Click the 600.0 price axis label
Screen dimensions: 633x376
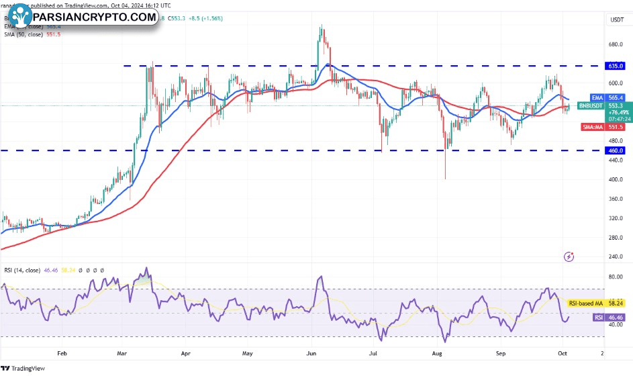point(616,83)
